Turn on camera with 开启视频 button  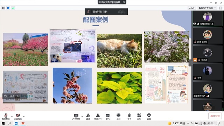coord(18,117)
